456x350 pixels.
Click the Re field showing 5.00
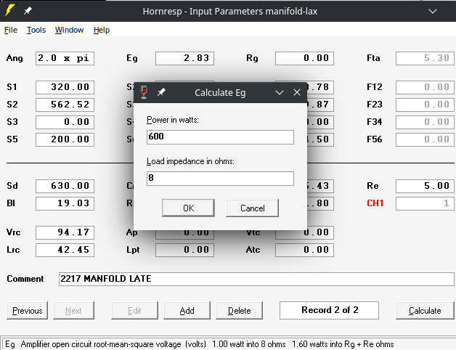click(x=425, y=186)
